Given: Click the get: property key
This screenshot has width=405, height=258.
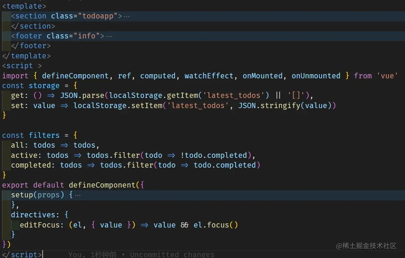Looking at the screenshot, I should 19,95.
